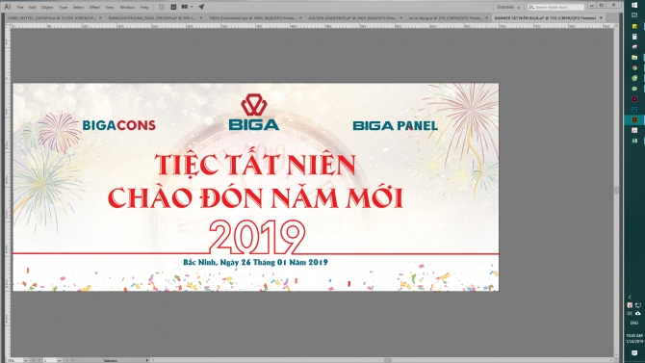This screenshot has width=645, height=363.
Task: Open the Arrange Documents dropdown
Action: (x=187, y=7)
